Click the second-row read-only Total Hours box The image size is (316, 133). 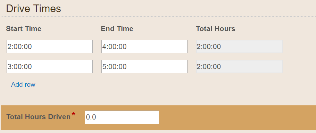[x=239, y=66]
